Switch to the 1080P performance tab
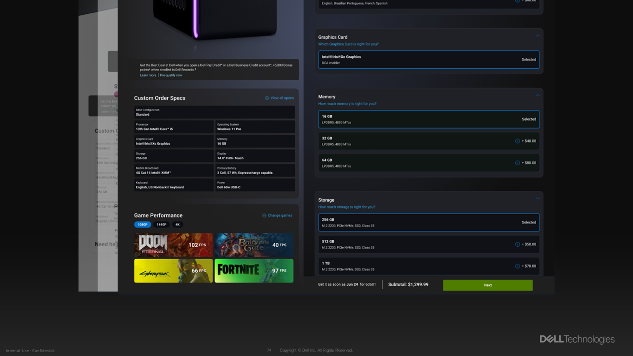The image size is (633, 356). click(x=142, y=224)
